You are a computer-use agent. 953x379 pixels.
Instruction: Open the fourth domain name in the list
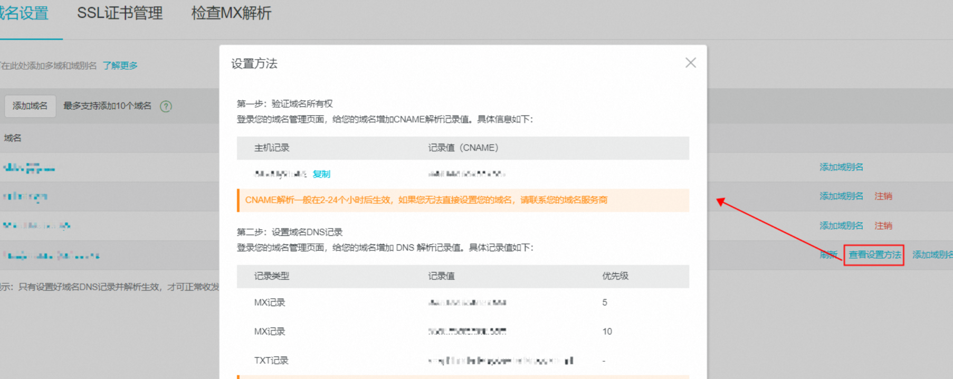point(51,256)
